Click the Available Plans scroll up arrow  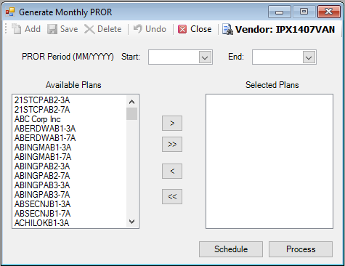(x=131, y=102)
